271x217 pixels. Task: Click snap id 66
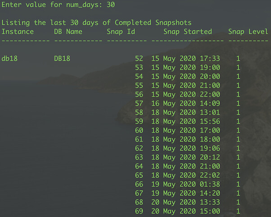[139, 184]
